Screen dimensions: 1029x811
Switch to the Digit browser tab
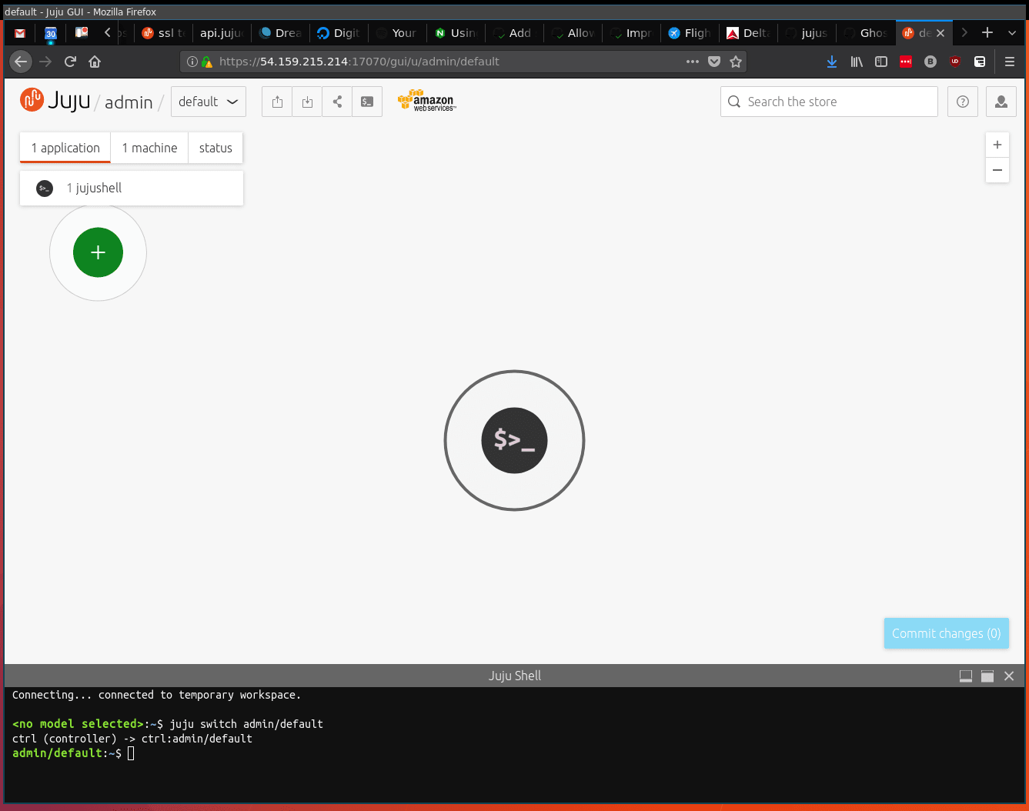pos(339,33)
